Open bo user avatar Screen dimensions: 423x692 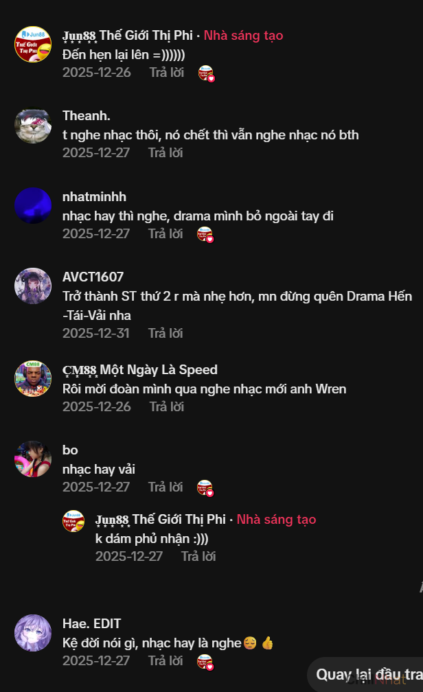[33, 459]
